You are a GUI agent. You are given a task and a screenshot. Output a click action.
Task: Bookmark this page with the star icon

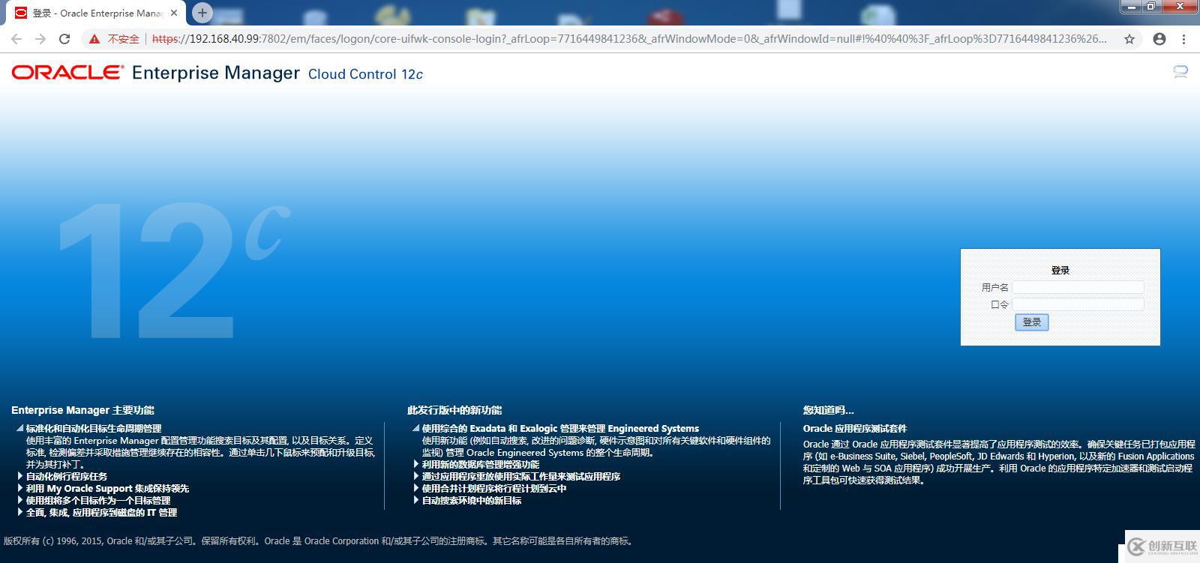click(x=1129, y=39)
